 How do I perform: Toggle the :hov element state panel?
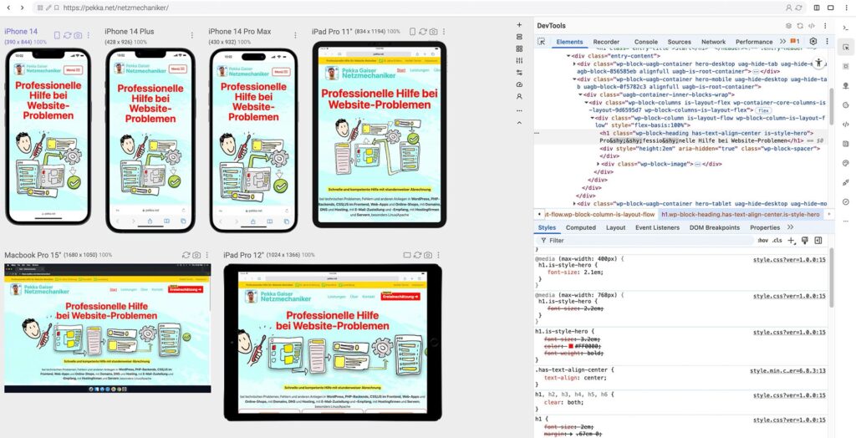762,240
